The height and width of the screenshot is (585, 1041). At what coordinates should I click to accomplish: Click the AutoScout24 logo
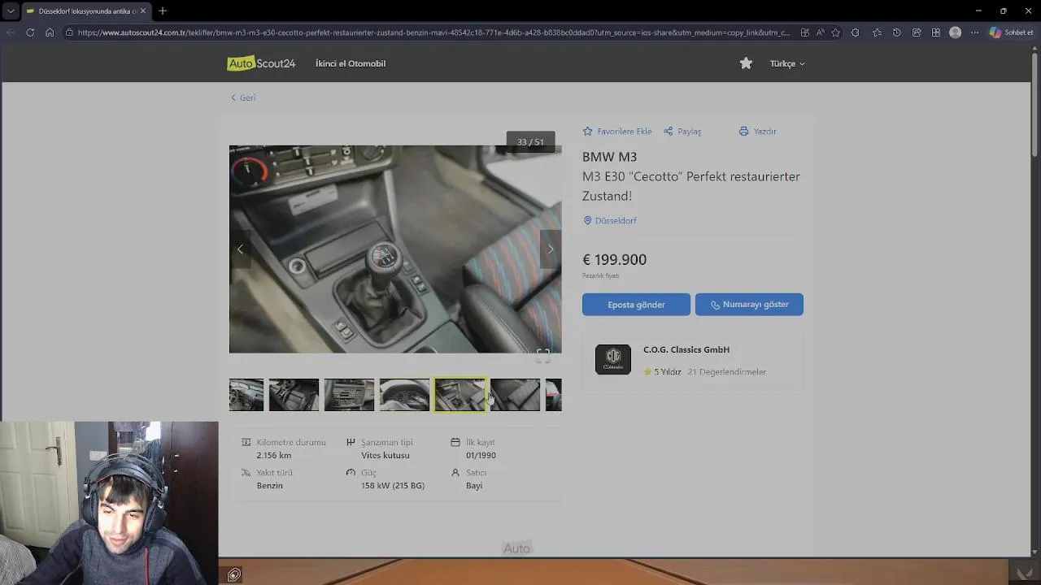click(261, 63)
